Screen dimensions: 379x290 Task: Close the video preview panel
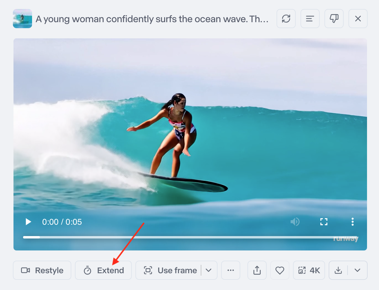(358, 19)
